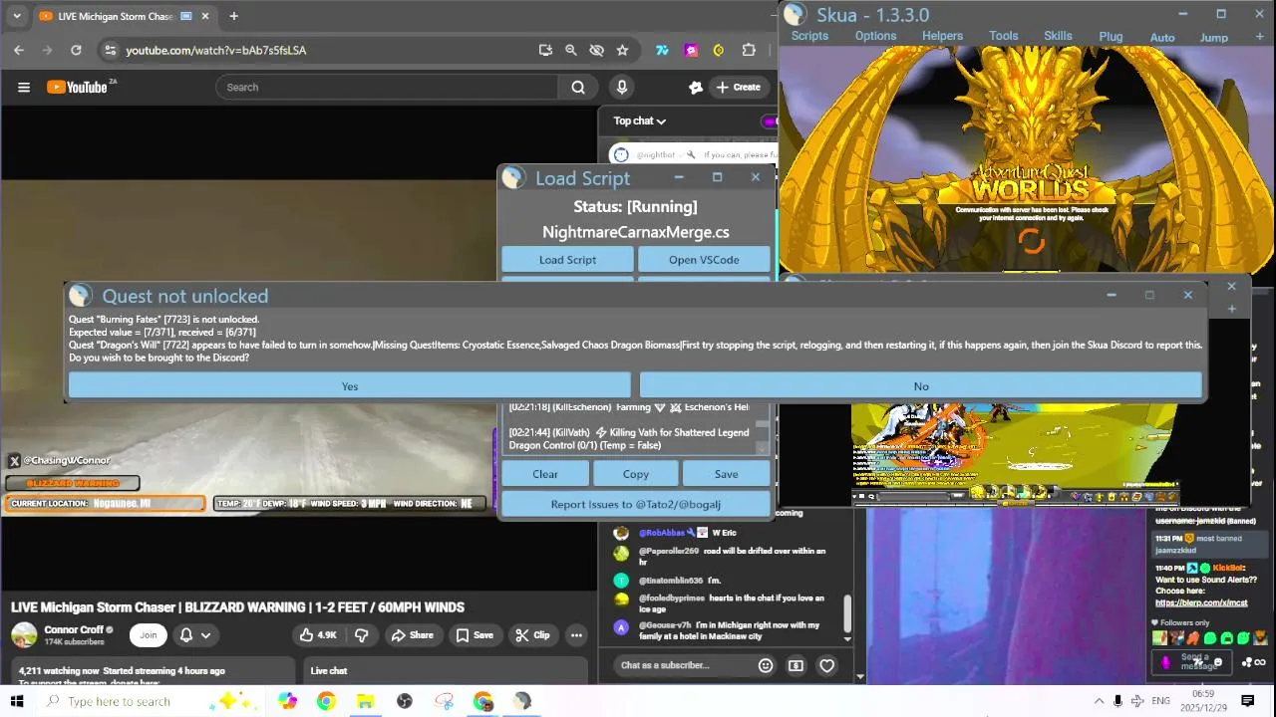Open the Skua app from the taskbar

(x=522, y=701)
